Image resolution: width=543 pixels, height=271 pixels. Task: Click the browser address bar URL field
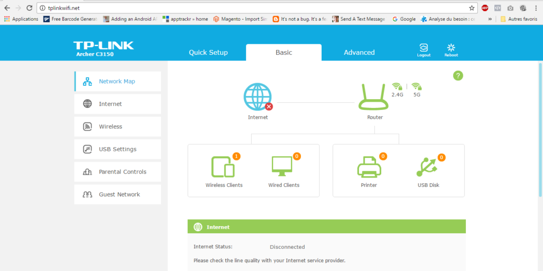click(x=248, y=8)
